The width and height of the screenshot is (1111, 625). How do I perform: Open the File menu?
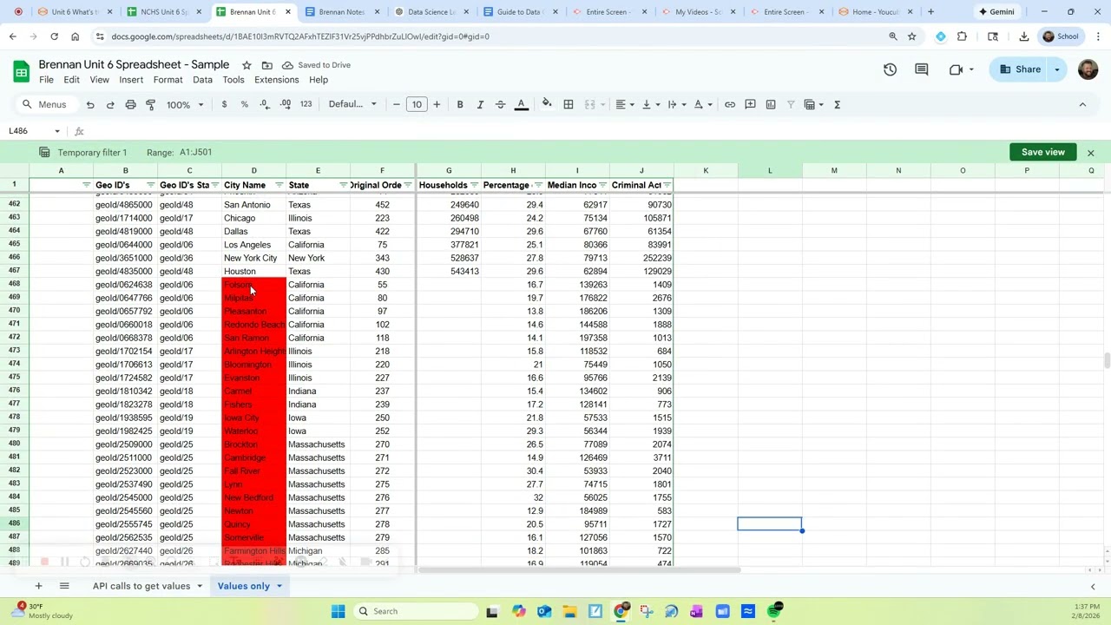coord(46,80)
